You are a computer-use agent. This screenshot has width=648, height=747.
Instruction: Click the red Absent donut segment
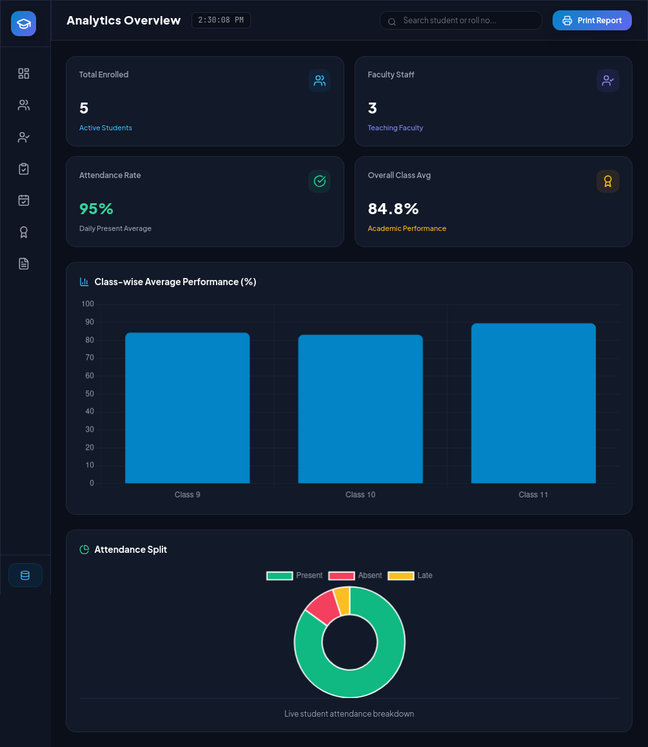324,607
